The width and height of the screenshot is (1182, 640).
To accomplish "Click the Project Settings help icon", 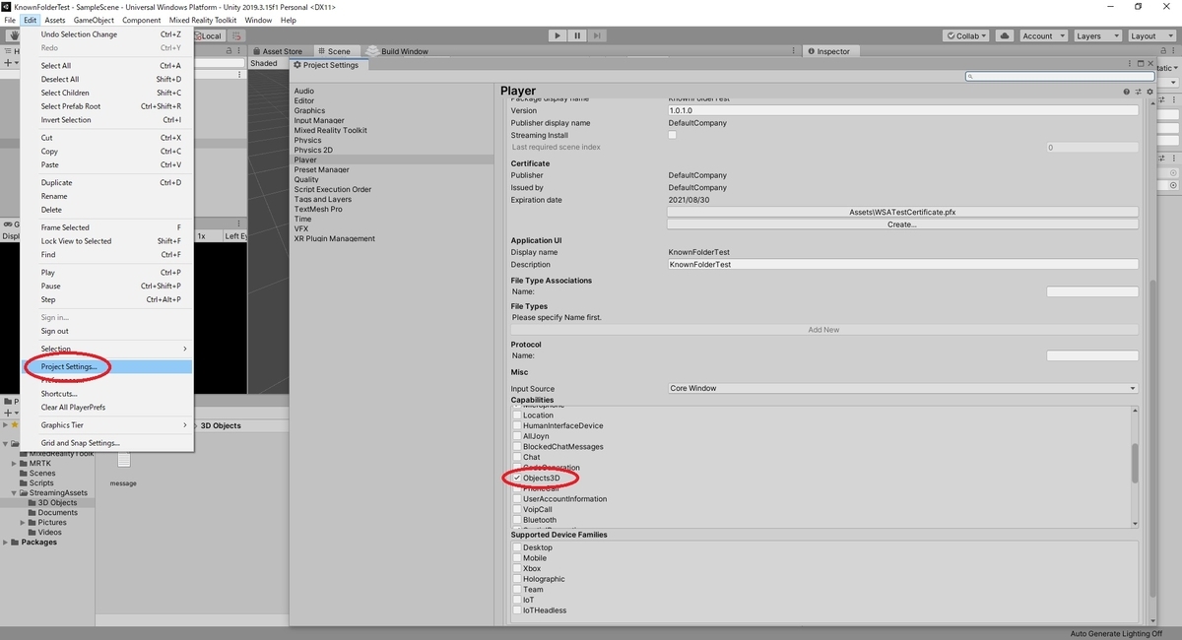I will click(x=1127, y=92).
